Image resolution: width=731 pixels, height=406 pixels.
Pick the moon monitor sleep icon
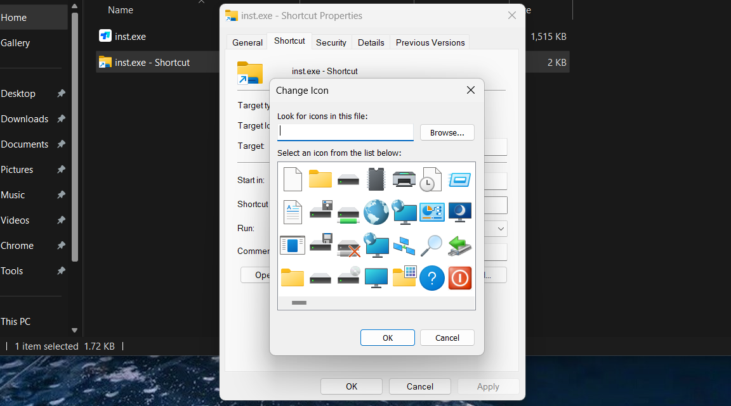click(460, 212)
